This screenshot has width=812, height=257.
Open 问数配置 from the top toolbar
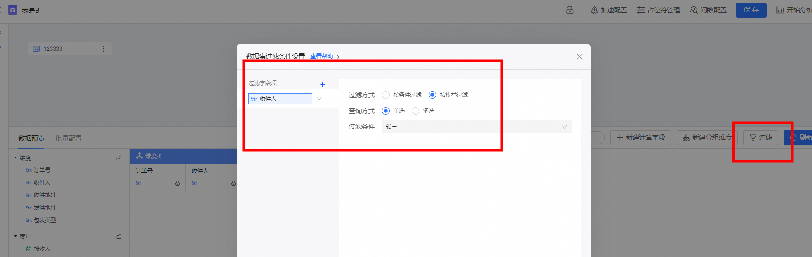pyautogui.click(x=708, y=10)
